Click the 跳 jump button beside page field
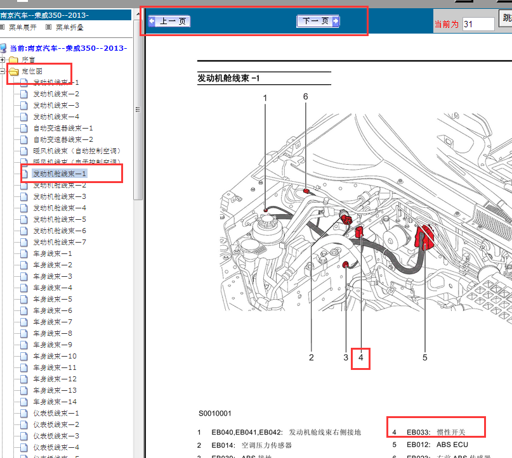The width and height of the screenshot is (512, 458). (506, 17)
